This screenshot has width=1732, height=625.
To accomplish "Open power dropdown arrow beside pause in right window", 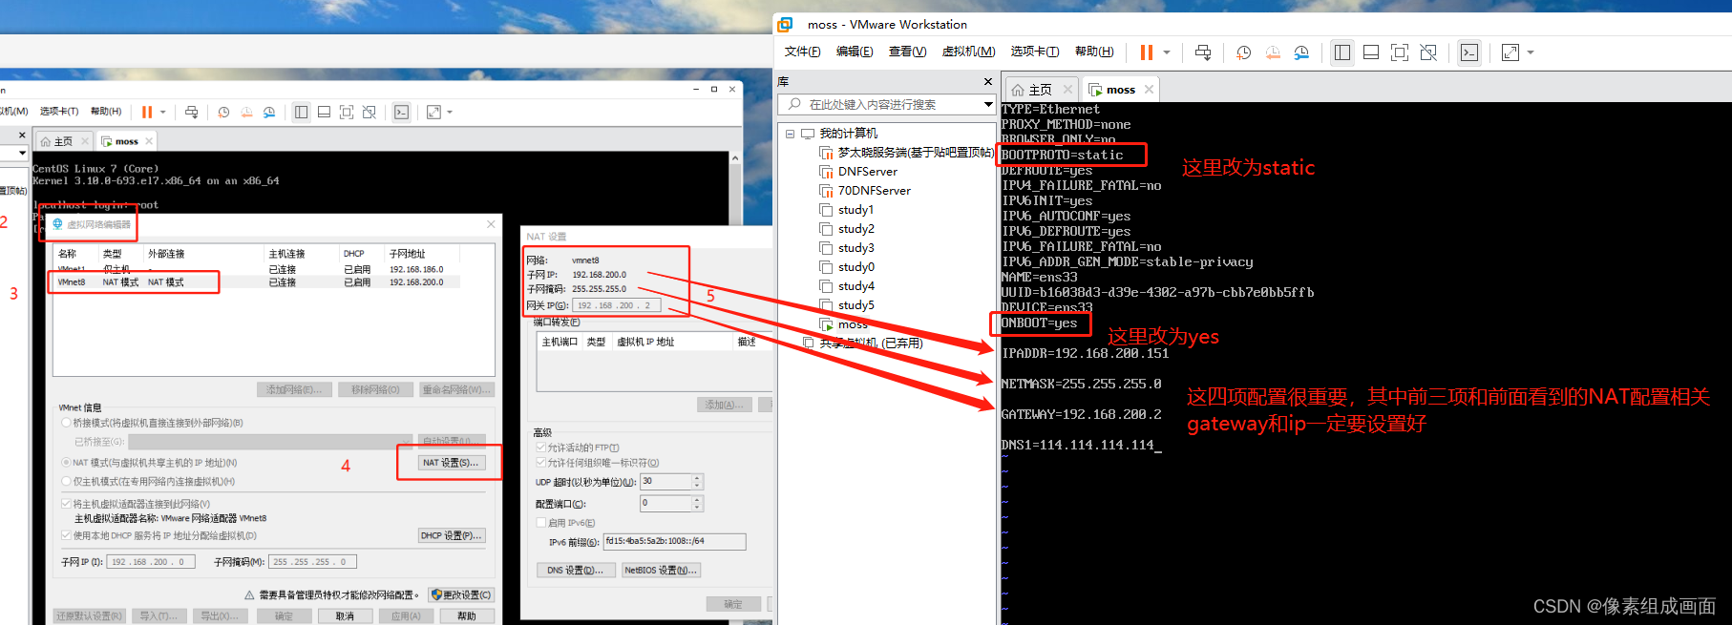I will point(1167,52).
